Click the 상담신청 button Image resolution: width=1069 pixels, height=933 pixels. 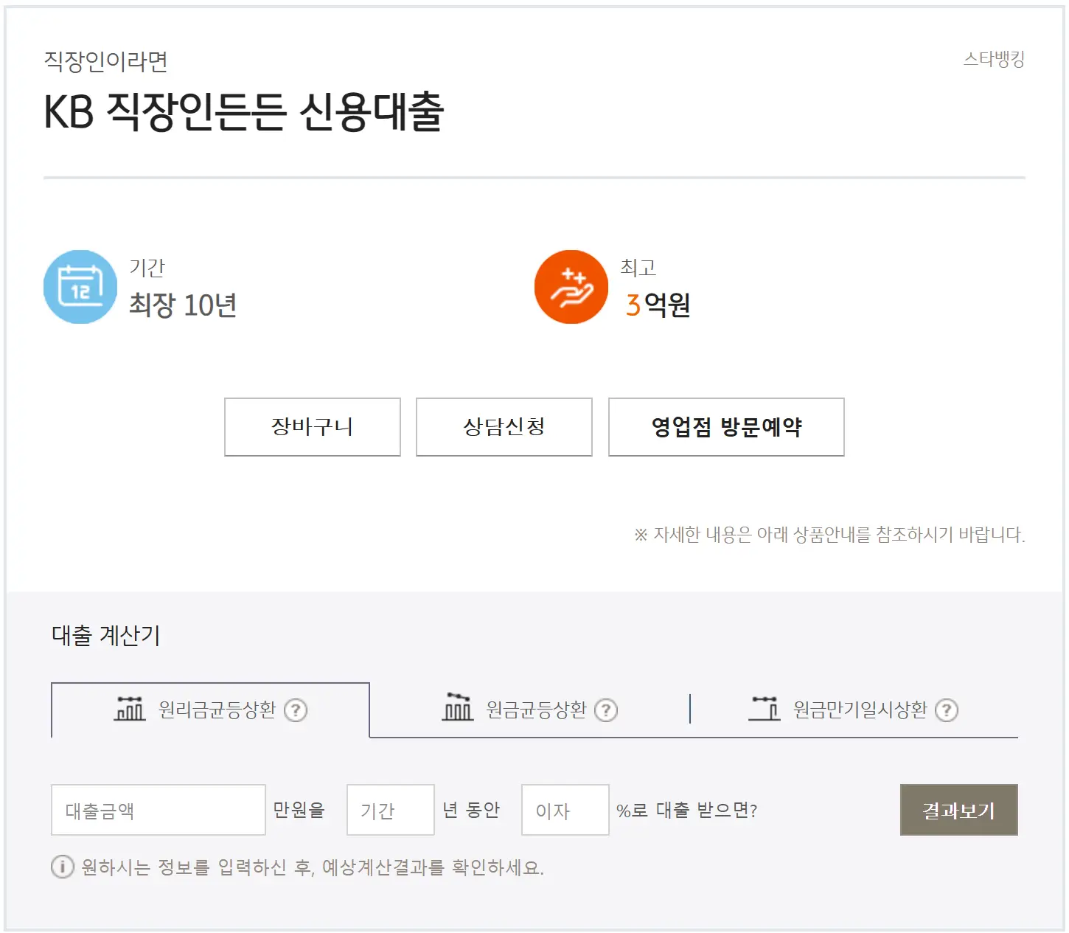tap(504, 427)
